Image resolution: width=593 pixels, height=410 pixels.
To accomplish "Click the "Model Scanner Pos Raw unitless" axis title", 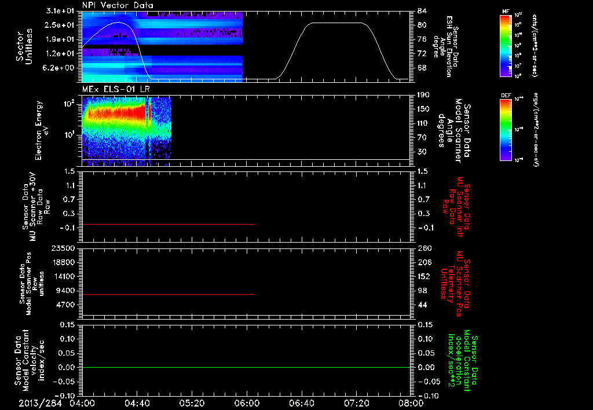I will click(x=32, y=284).
